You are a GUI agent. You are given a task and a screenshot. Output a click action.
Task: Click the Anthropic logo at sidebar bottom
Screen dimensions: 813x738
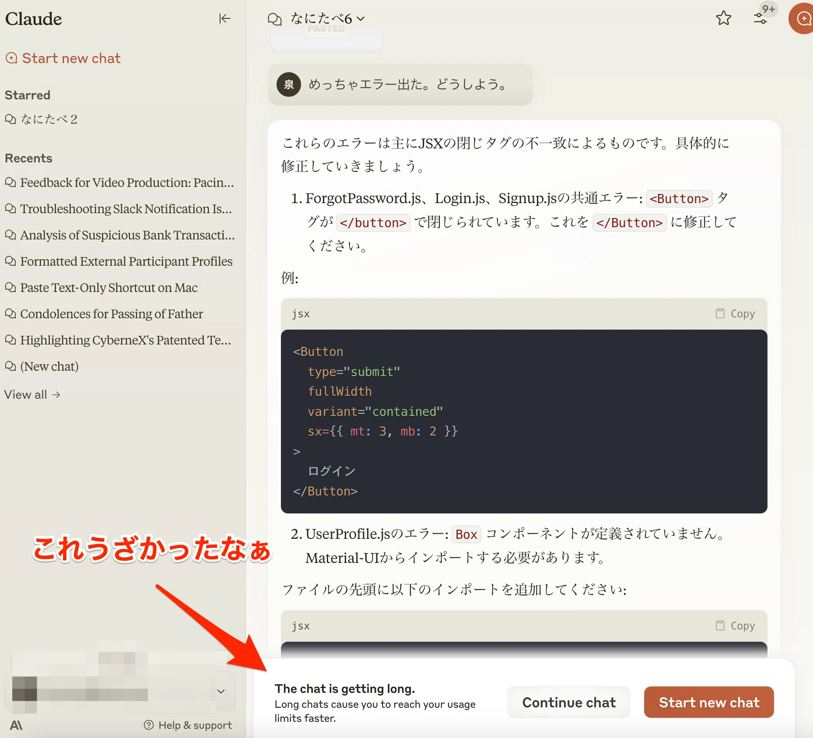coord(16,725)
